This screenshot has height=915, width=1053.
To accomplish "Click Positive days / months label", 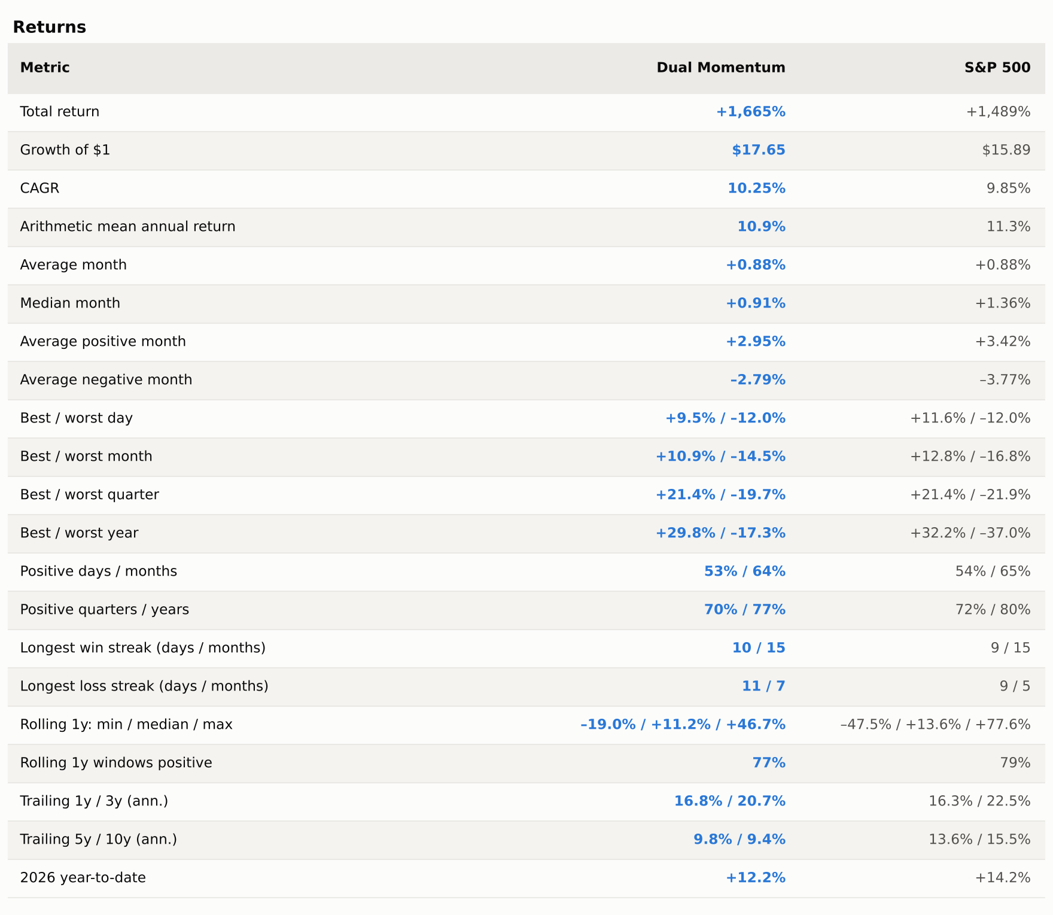I will 99,572.
